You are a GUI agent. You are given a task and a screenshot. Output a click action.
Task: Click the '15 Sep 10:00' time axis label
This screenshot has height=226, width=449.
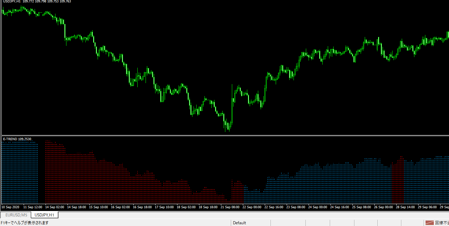(x=98, y=207)
